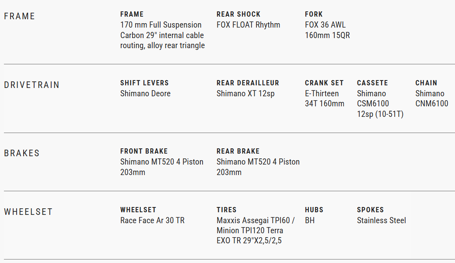Click the FRONT BRAKE label
455x263 pixels.
(144, 151)
